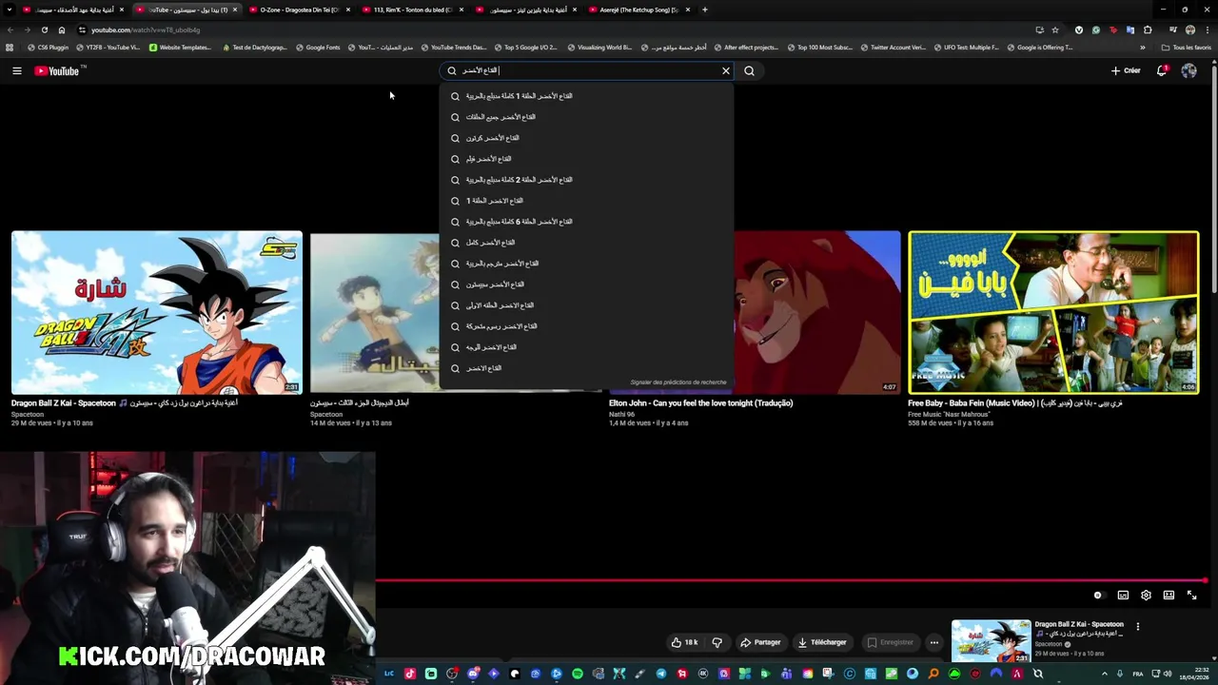Pick suggestion القناع الأخضر كرتون
The width and height of the screenshot is (1218, 685).
pos(586,138)
